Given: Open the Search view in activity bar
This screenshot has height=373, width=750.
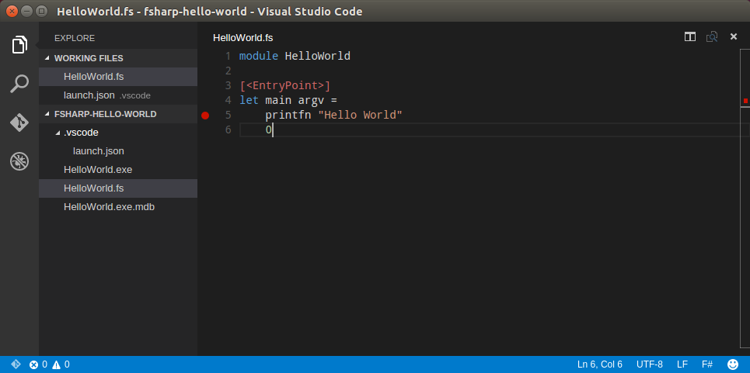Looking at the screenshot, I should point(19,84).
